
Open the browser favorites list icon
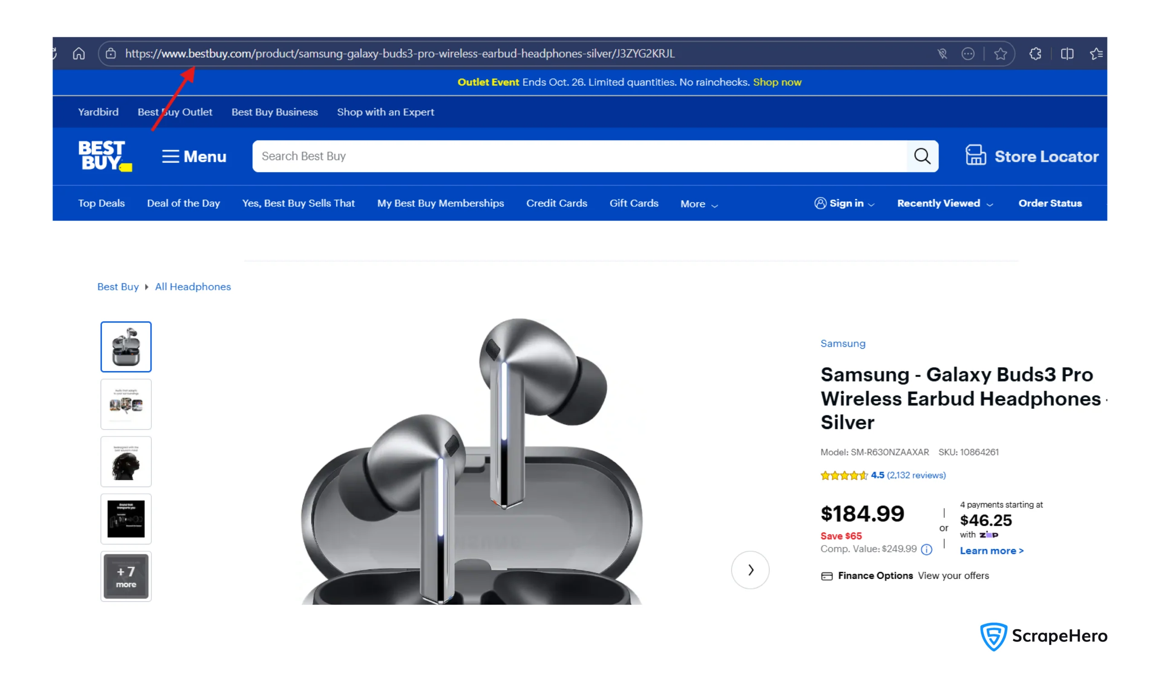click(1096, 54)
